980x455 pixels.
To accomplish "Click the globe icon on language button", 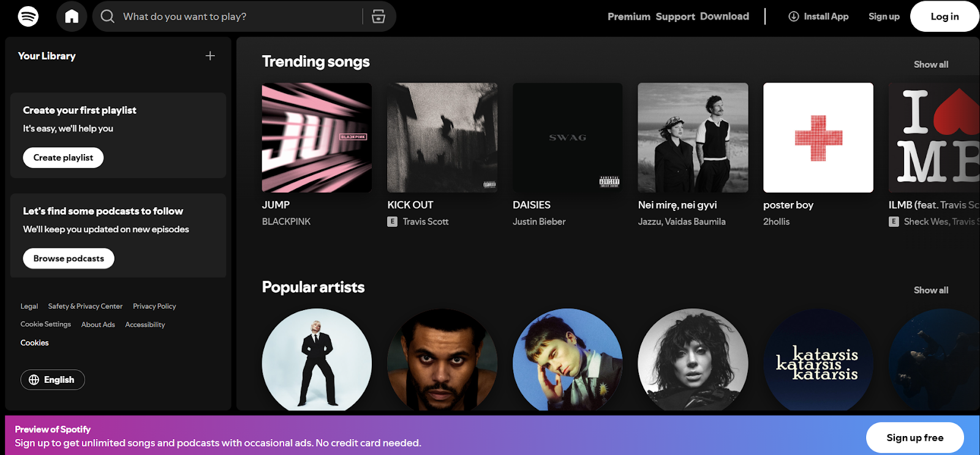I will [34, 380].
